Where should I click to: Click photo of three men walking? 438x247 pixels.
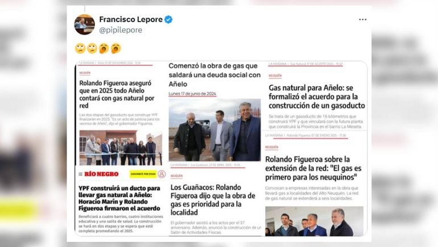click(214, 129)
